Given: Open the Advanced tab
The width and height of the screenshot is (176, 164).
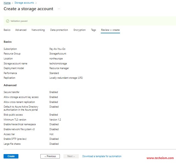Looking at the screenshot, I should 21,30.
